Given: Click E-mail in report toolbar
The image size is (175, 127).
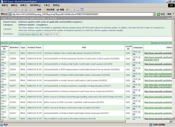Looking at the screenshot, I should pyautogui.click(x=54, y=18).
